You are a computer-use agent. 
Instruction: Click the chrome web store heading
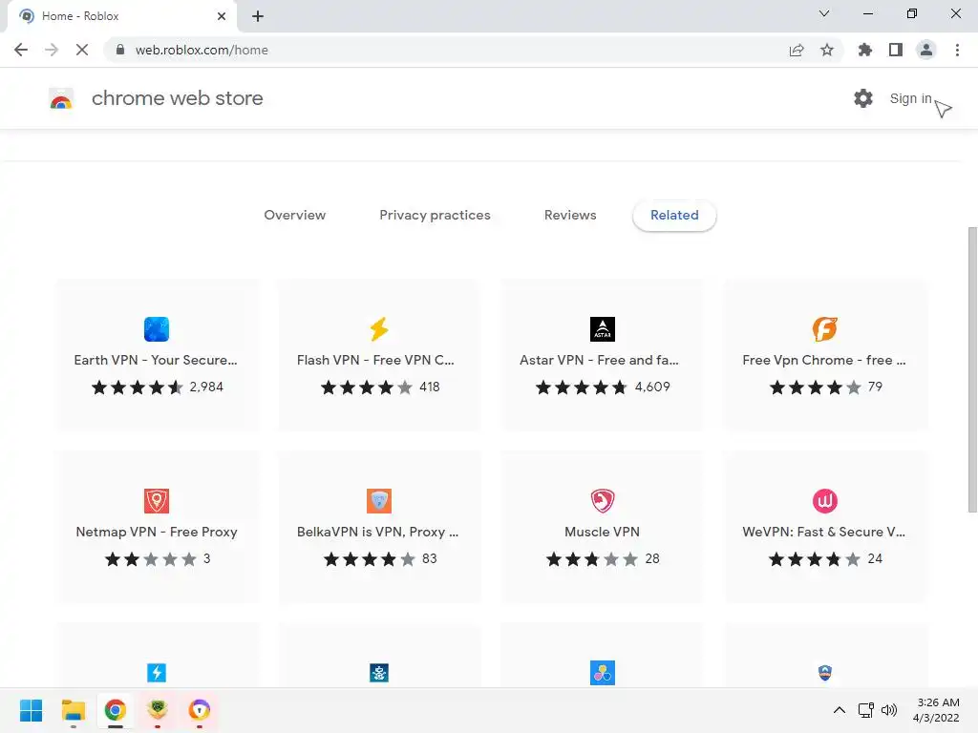tap(177, 98)
